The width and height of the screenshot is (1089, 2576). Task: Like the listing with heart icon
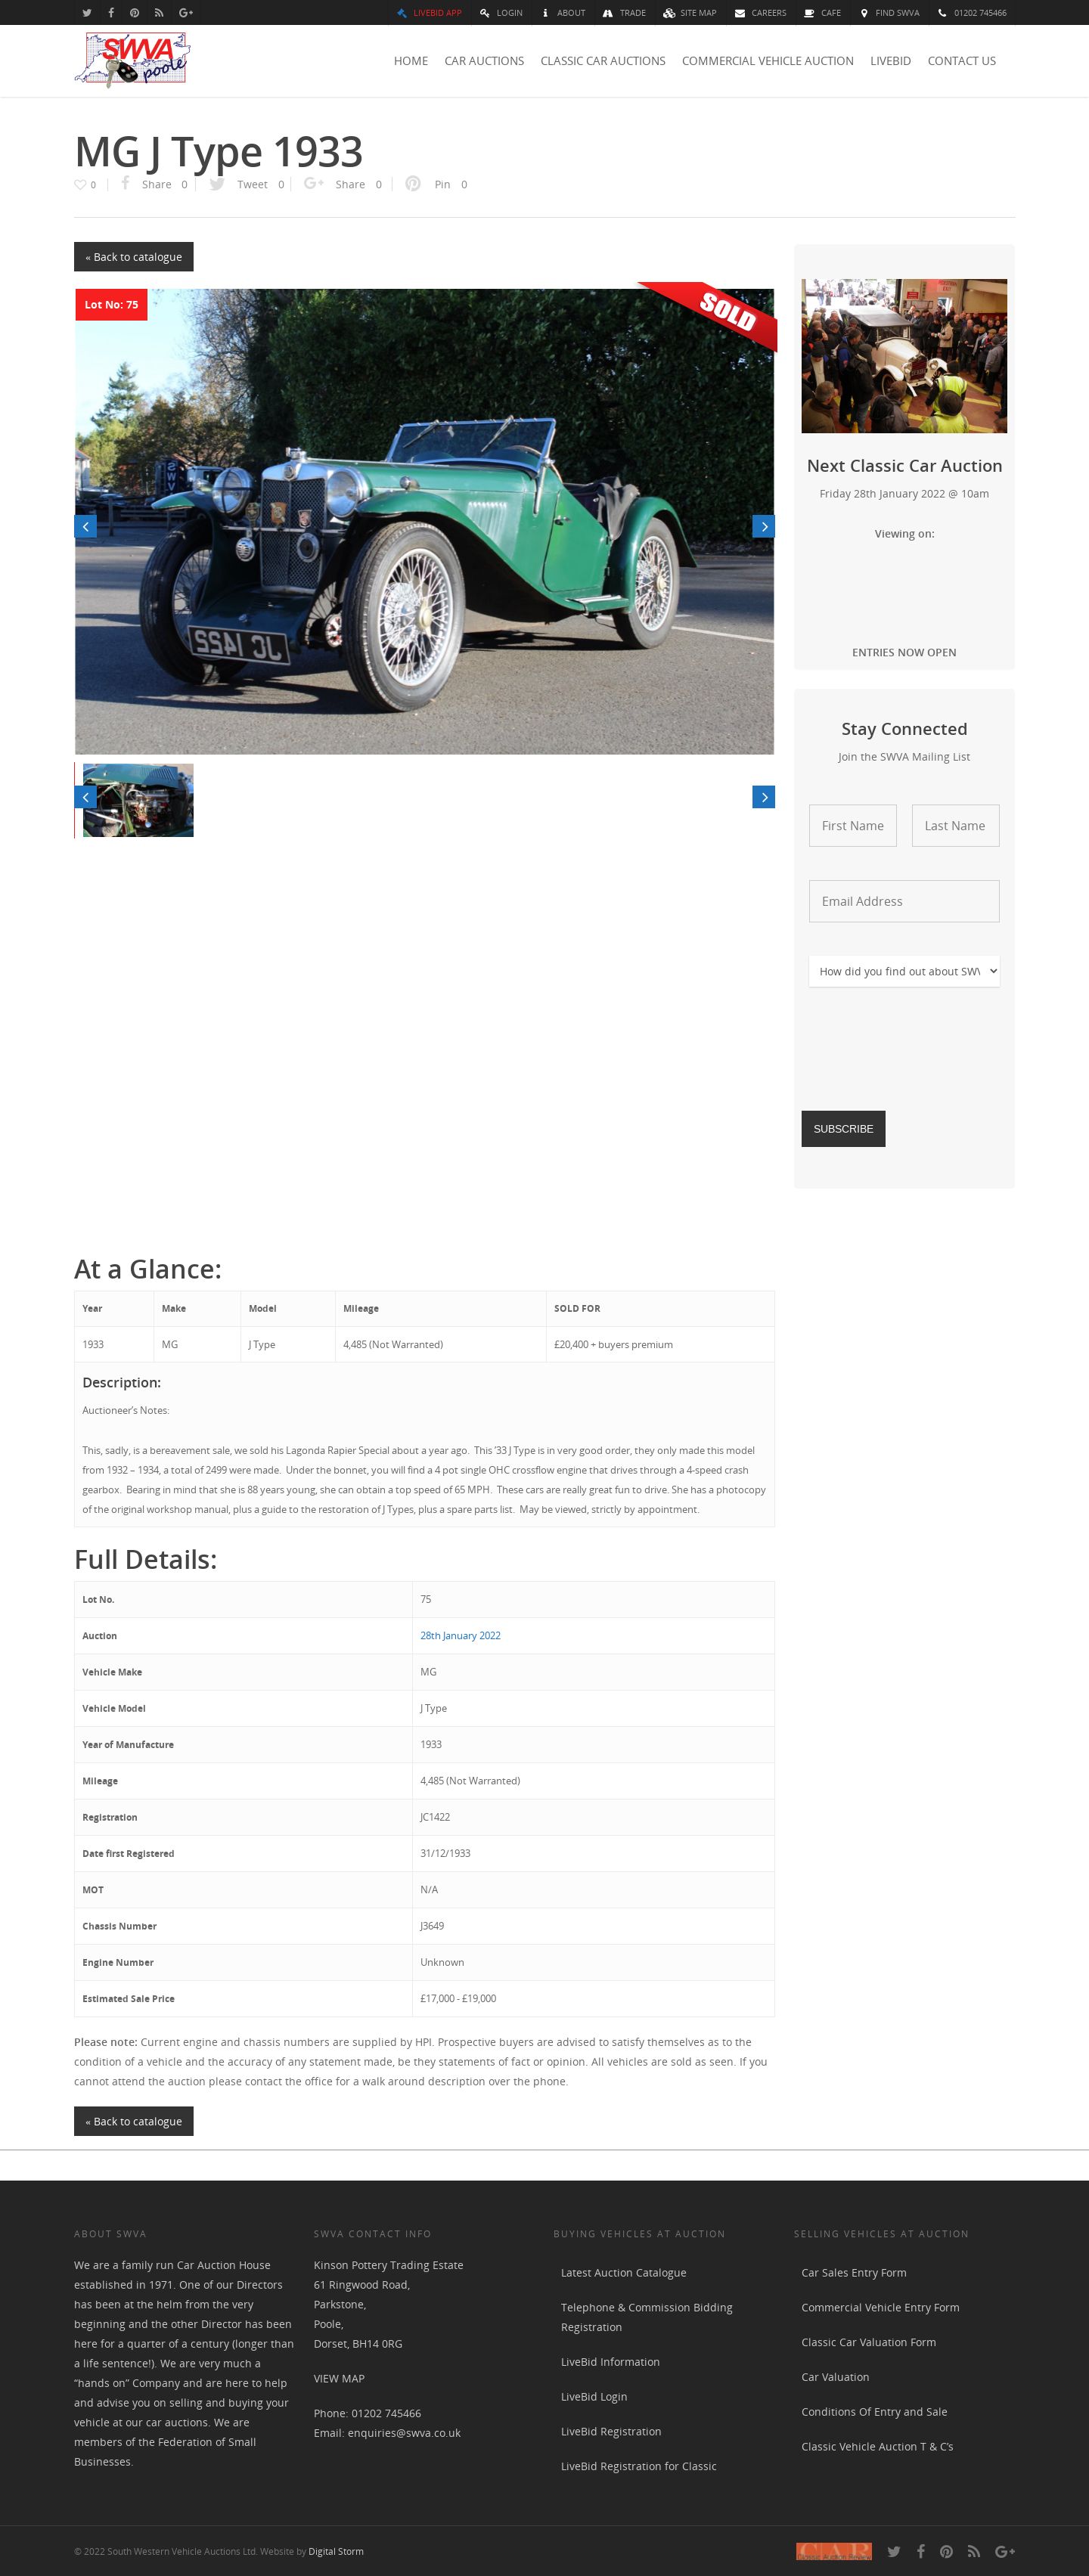click(85, 184)
